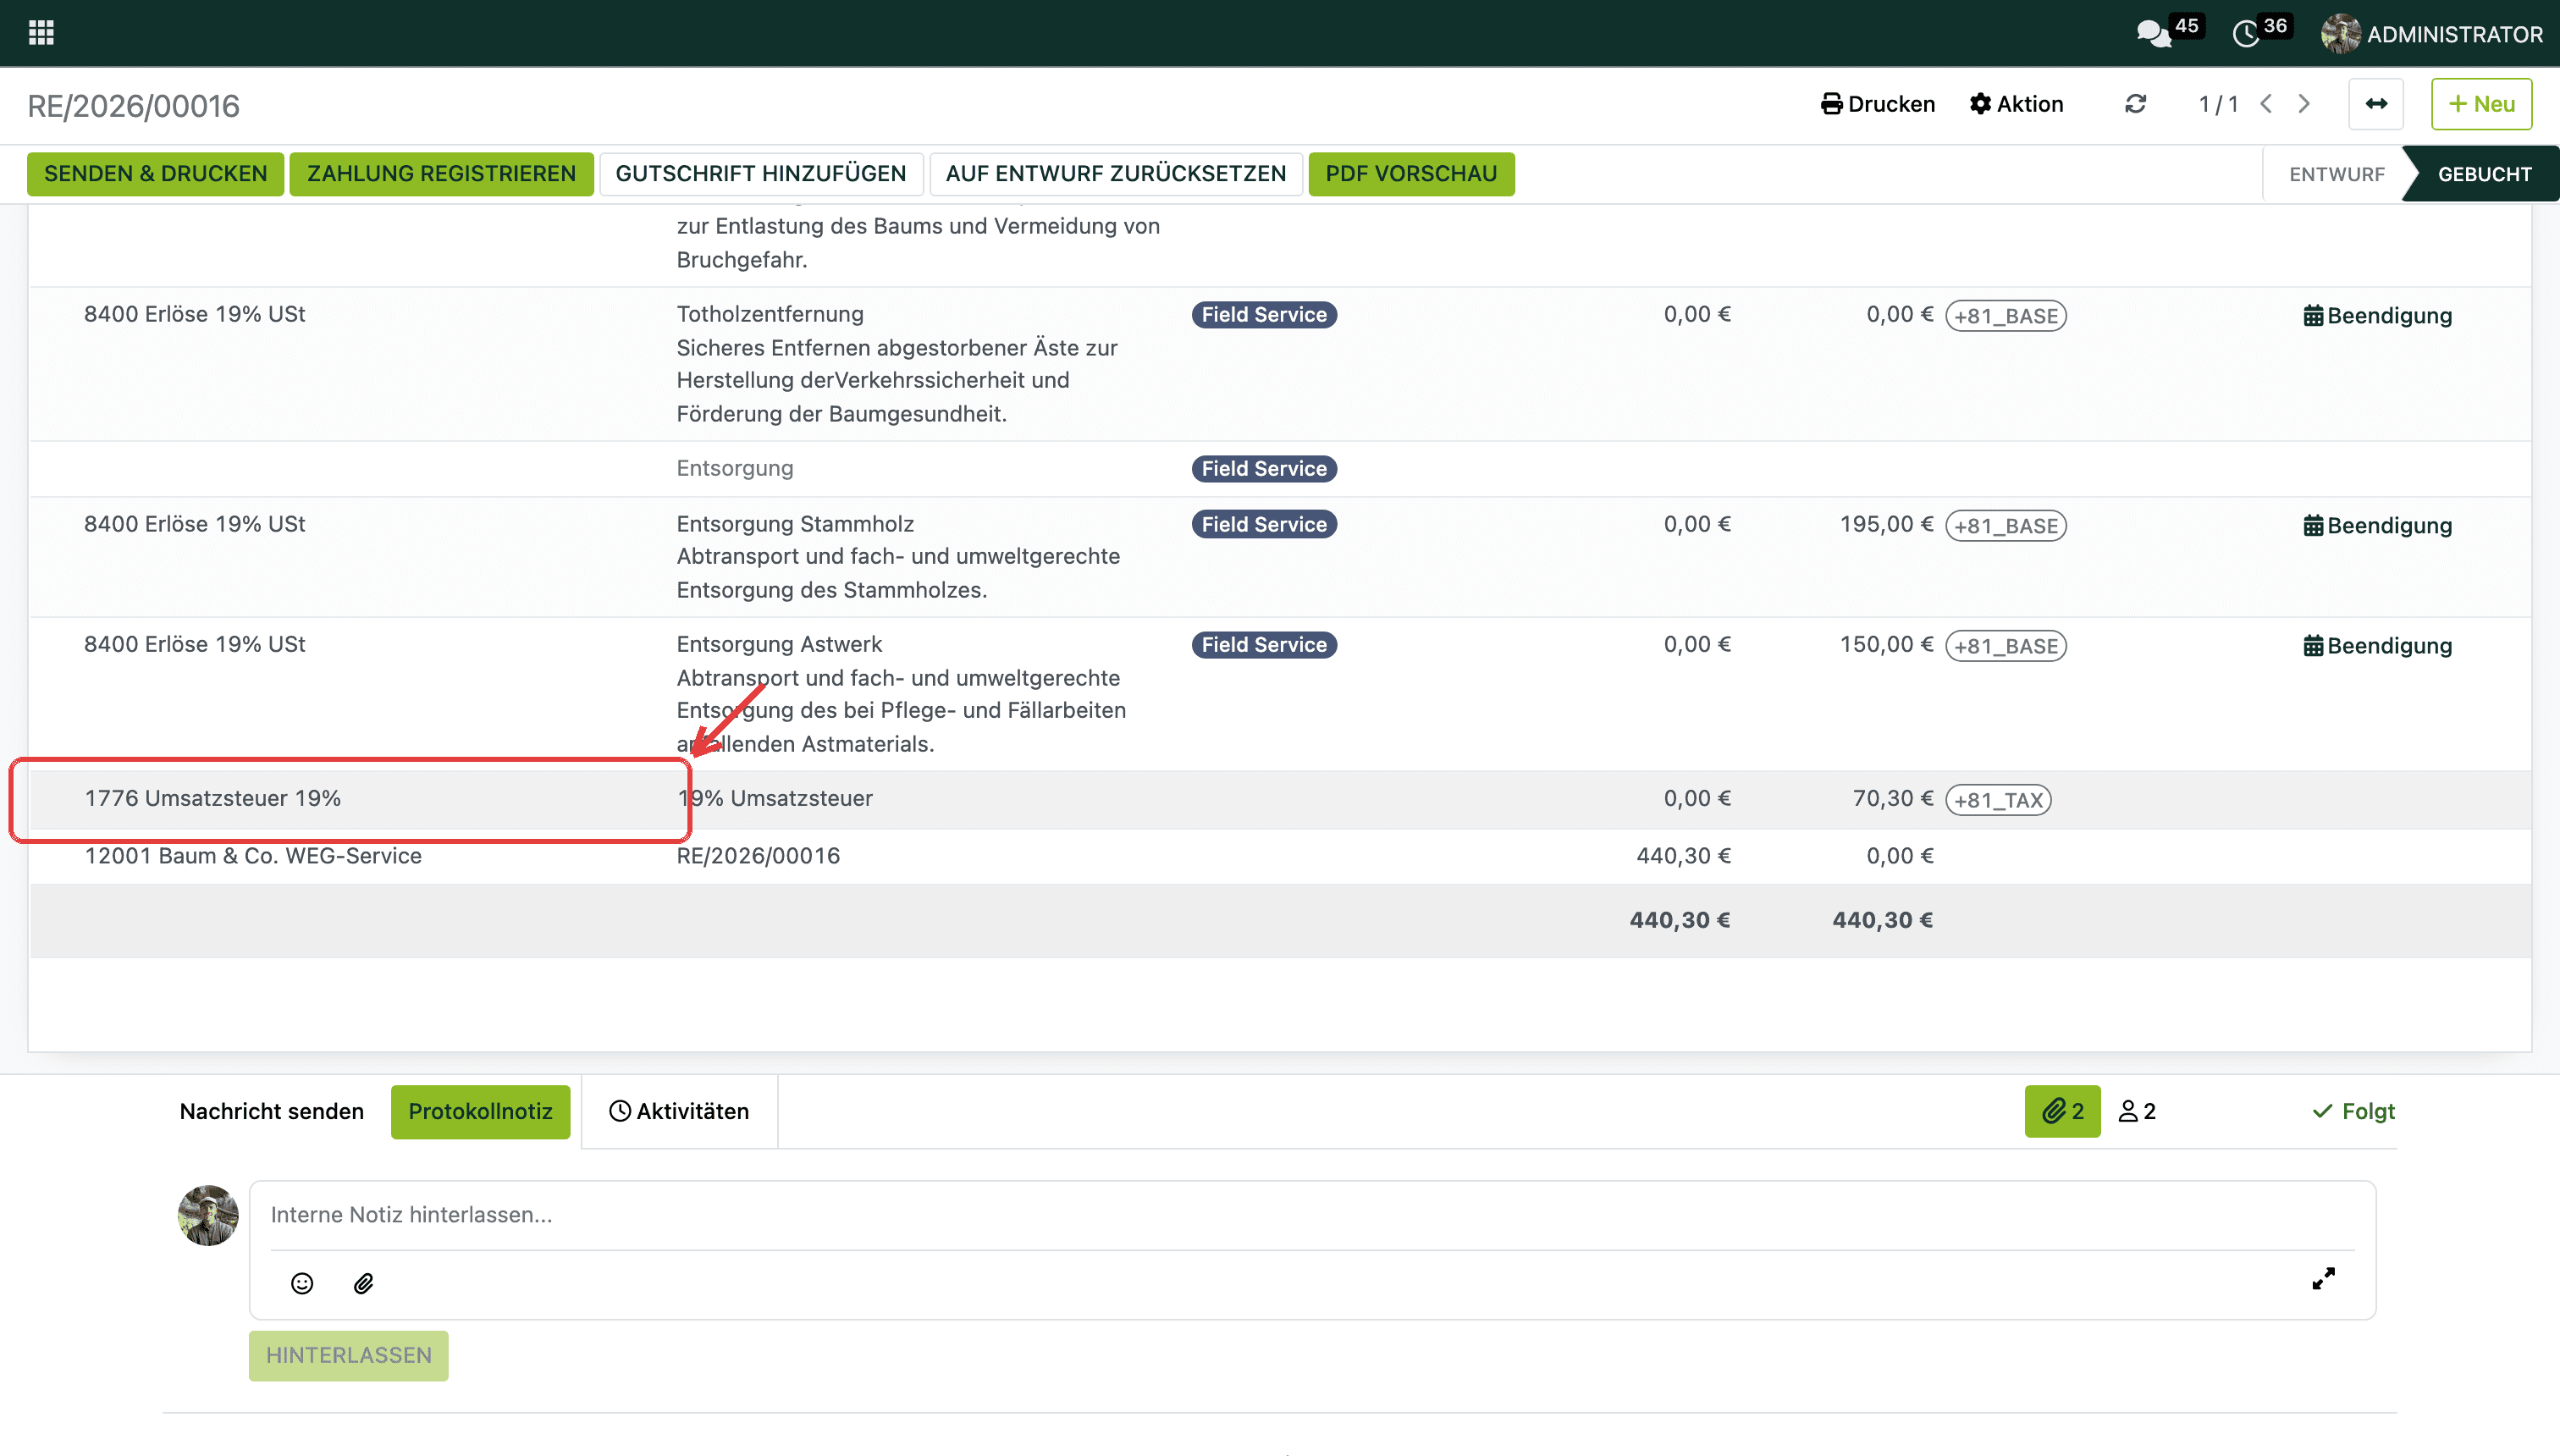Open the apps grid menu
2560x1456 pixels.
pos(41,33)
